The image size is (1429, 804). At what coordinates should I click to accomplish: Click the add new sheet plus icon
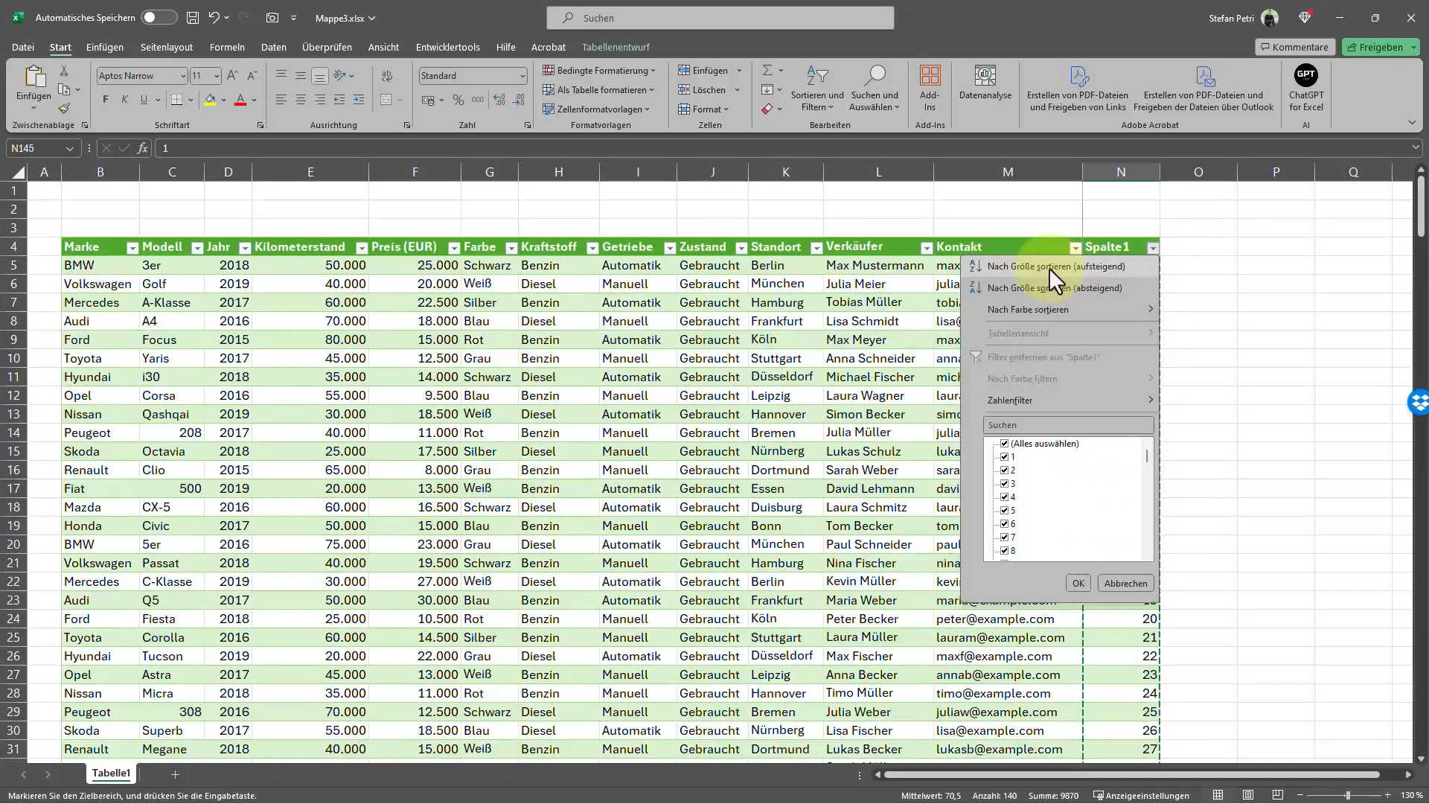(175, 774)
